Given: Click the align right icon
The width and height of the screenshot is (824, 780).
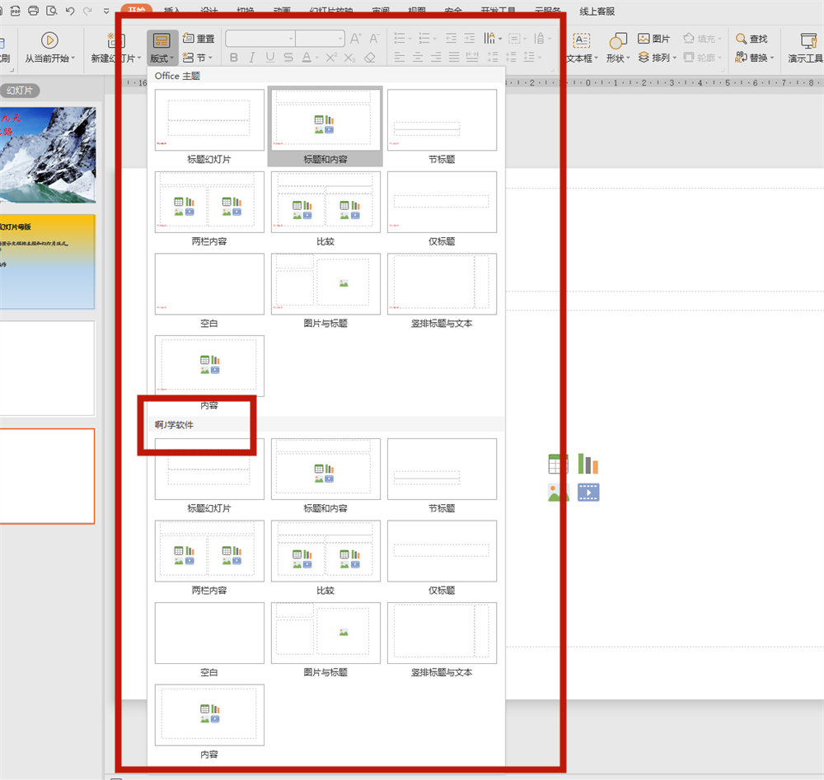Looking at the screenshot, I should click(x=436, y=58).
